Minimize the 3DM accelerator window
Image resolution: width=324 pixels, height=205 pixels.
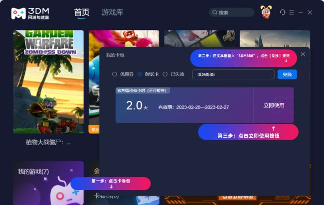click(301, 12)
